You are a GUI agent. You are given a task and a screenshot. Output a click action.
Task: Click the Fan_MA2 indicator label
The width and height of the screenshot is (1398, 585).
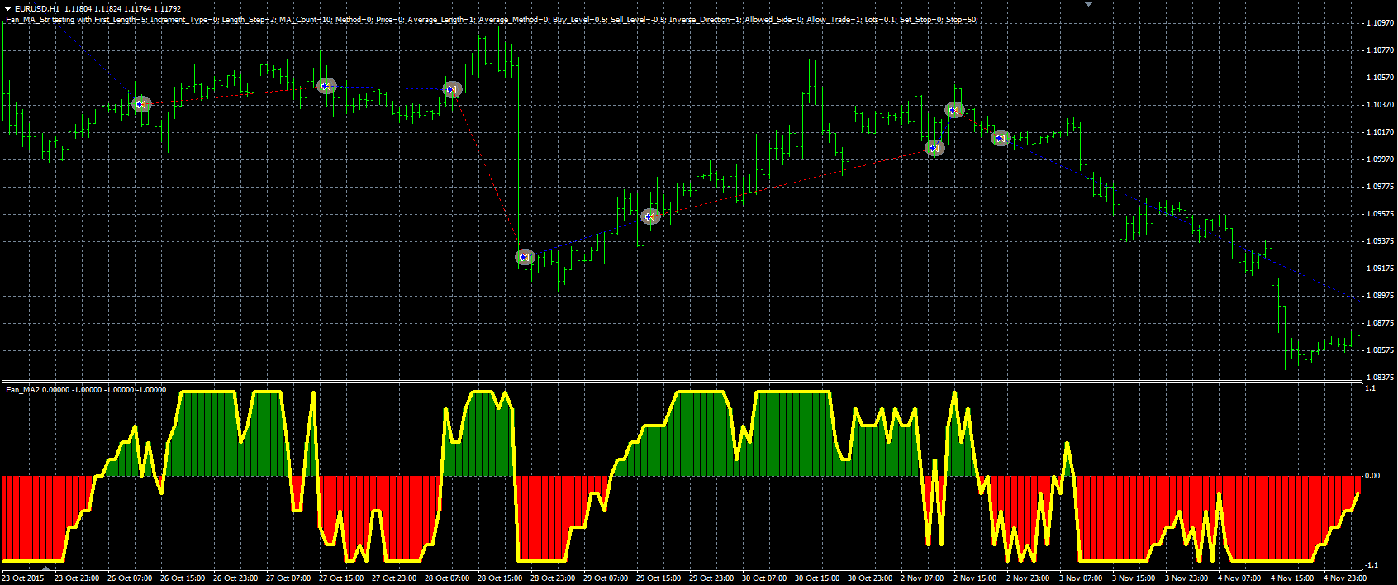coord(86,389)
